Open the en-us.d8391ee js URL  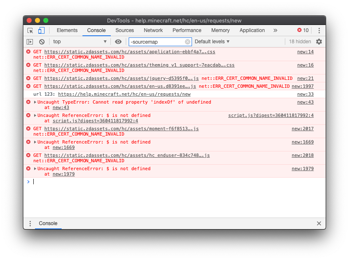coord(120,86)
